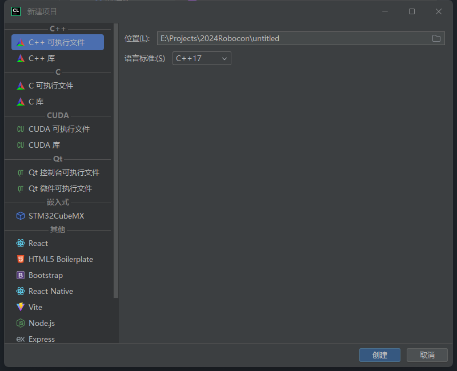The height and width of the screenshot is (371, 457).
Task: Click the 取消 (Cancel) button
Action: coord(427,355)
